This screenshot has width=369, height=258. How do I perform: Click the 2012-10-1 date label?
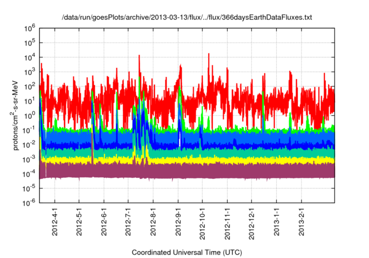202,223
